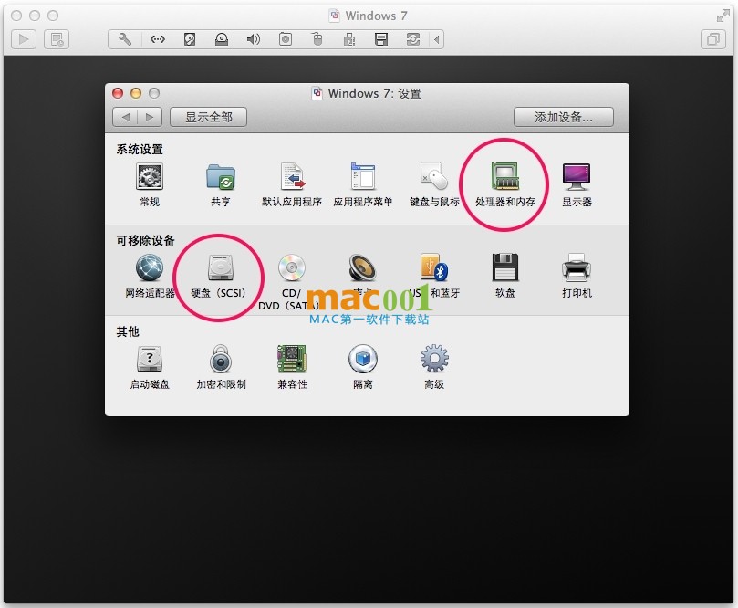Click the USB mouse toolbar icon
Image resolution: width=738 pixels, height=608 pixels.
[317, 39]
